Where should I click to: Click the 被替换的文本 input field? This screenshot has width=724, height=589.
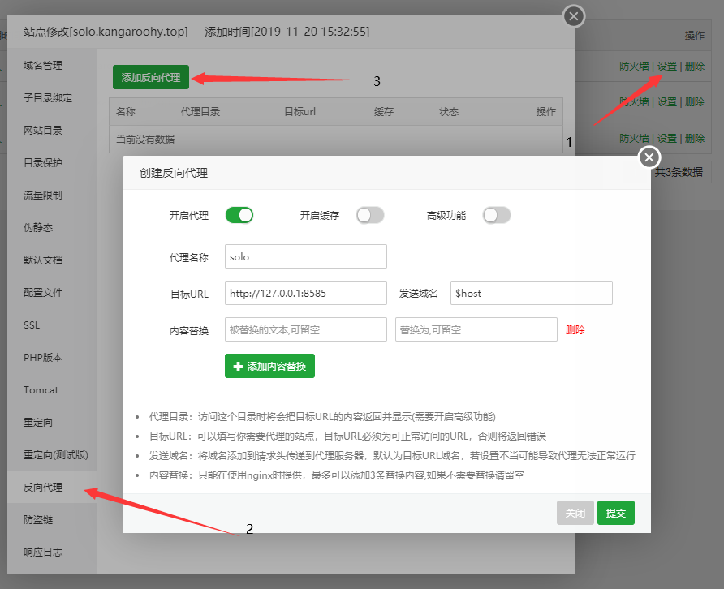pos(306,329)
